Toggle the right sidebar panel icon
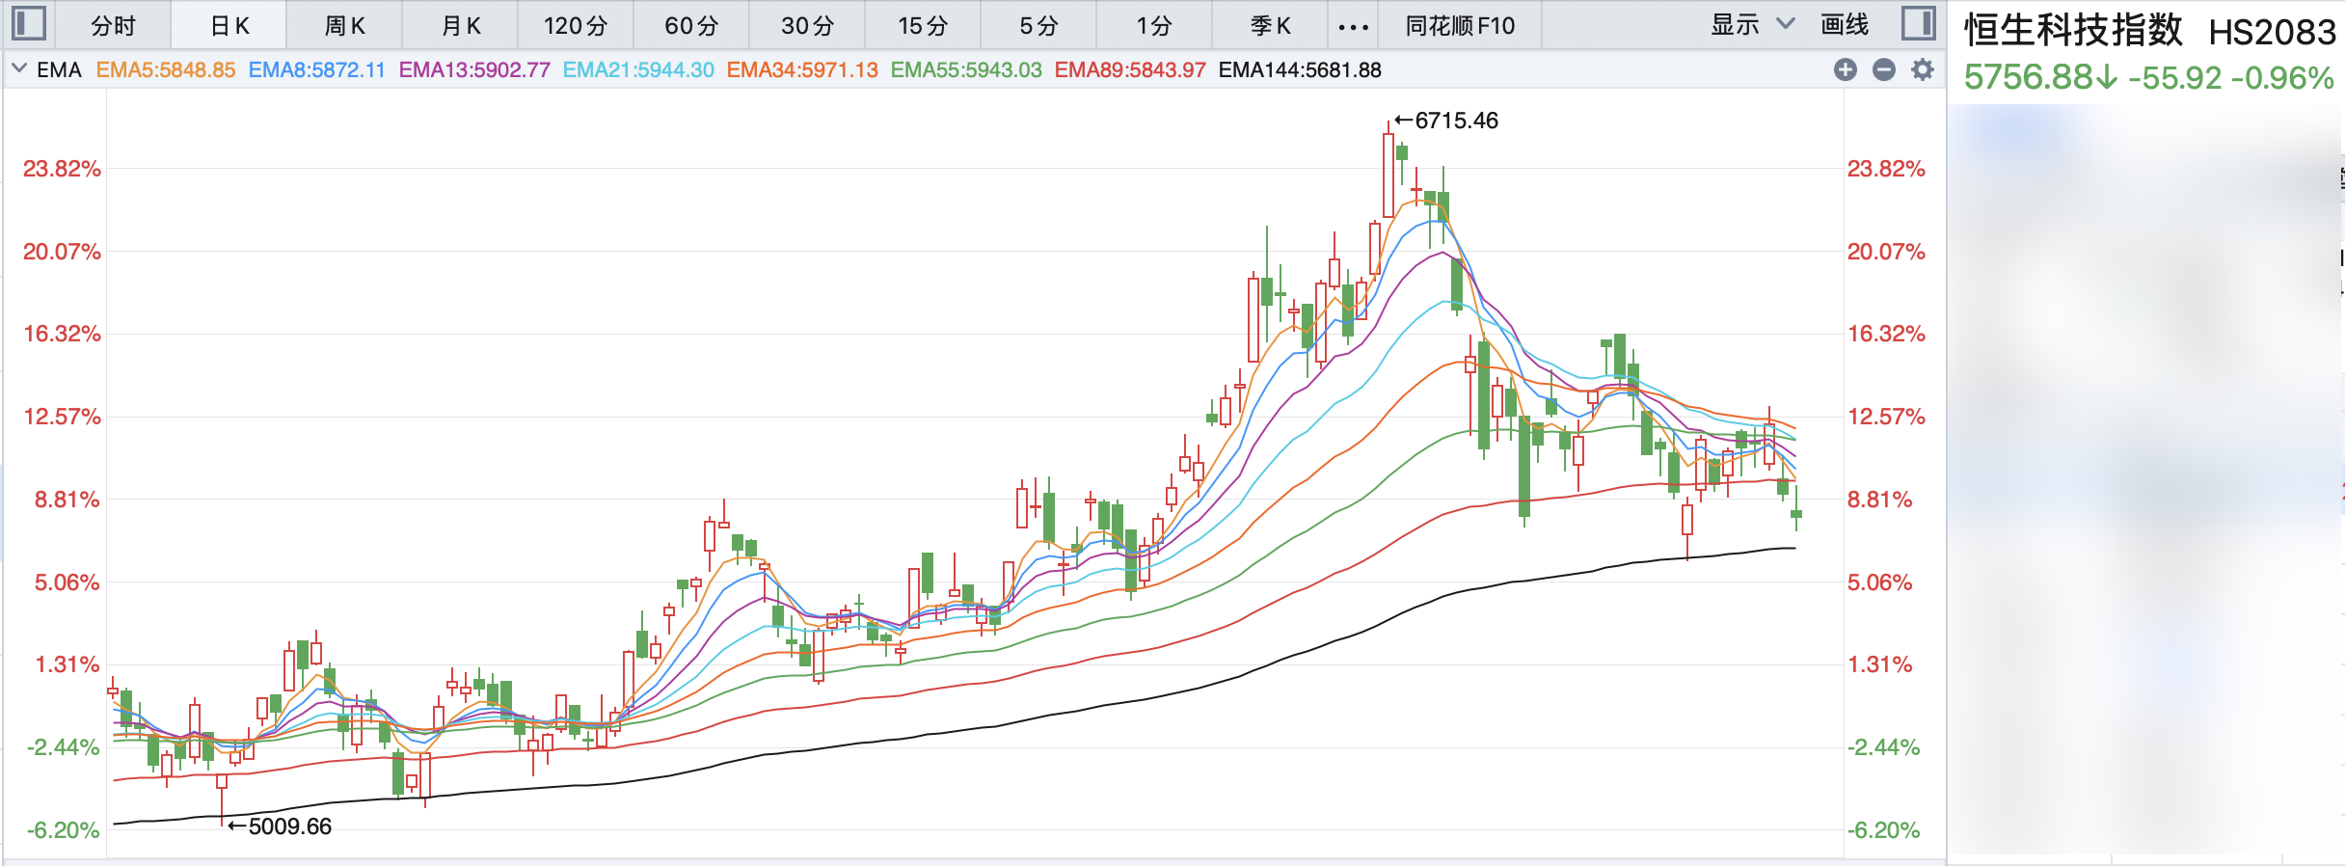 [1918, 24]
